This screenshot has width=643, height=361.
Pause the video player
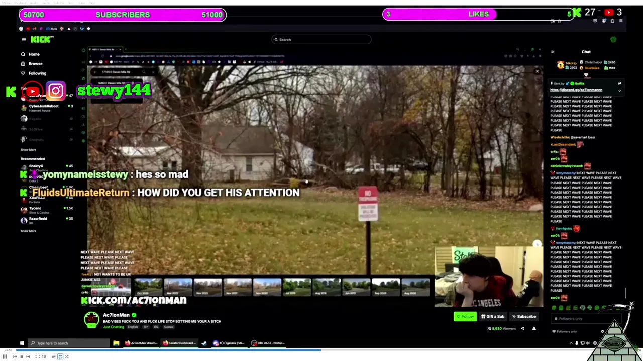(x=5, y=356)
